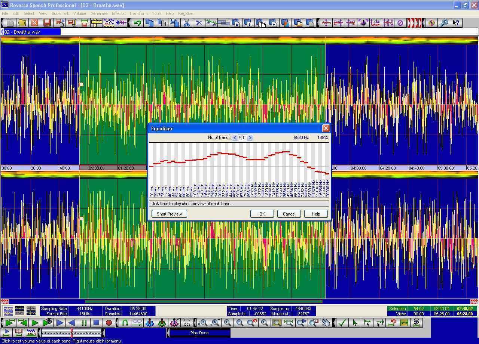Select the hand pan tool icon
Image resolution: width=479 pixels, height=344 pixels.
(x=326, y=323)
